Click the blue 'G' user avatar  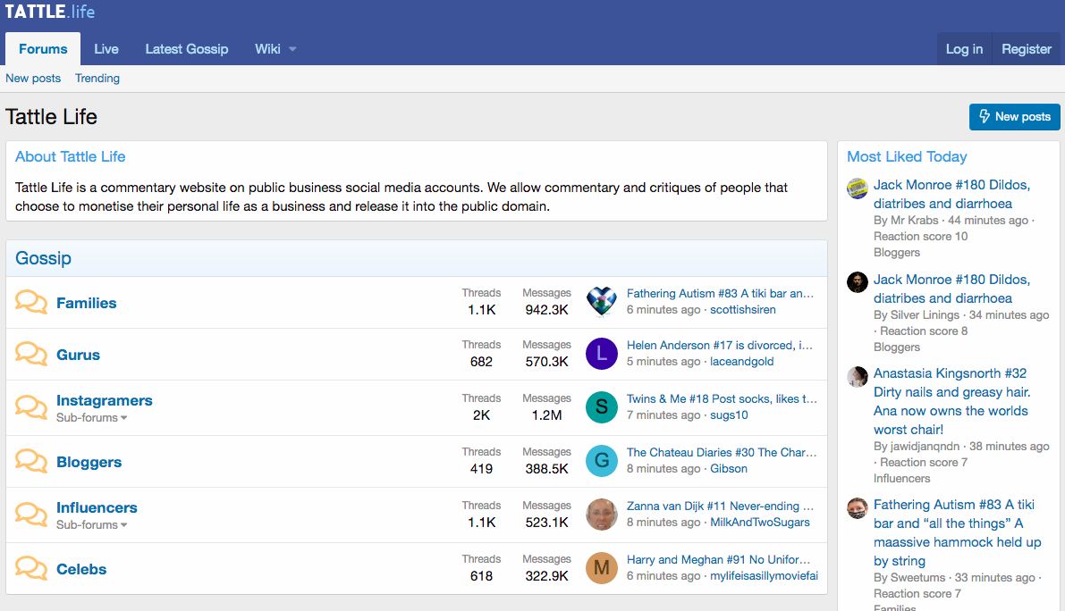(x=602, y=461)
